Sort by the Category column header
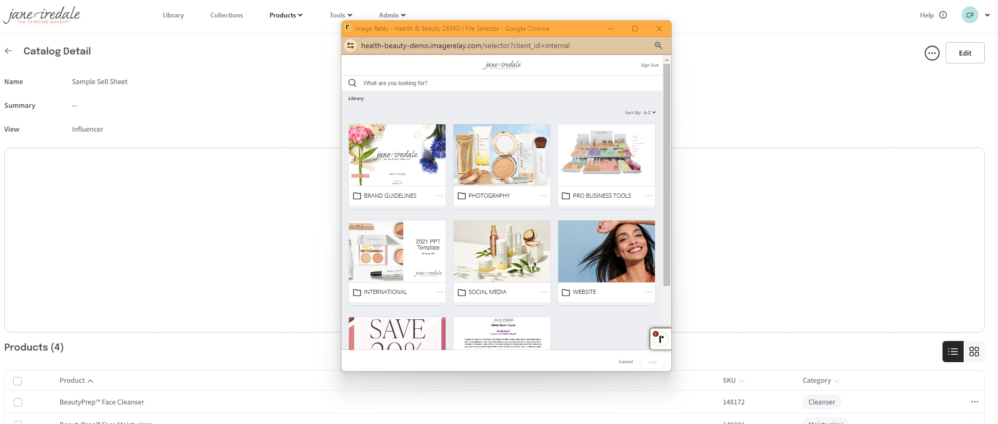Viewport: 998px width, 424px height. click(821, 380)
